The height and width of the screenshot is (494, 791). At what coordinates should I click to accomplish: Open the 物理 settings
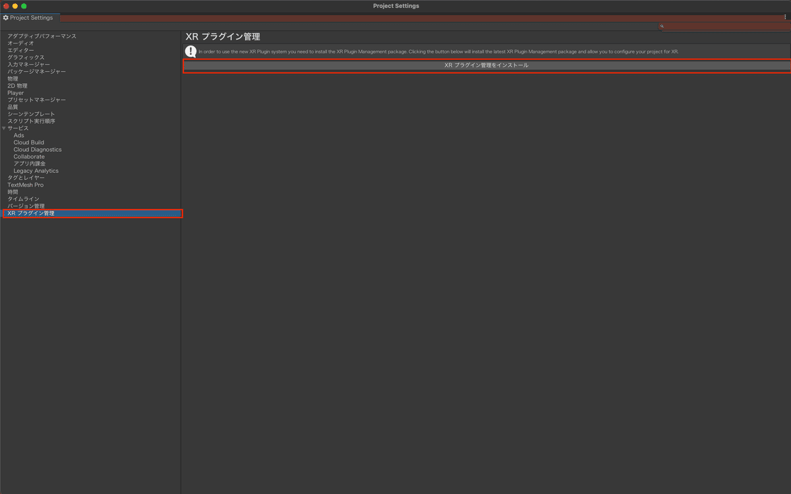point(13,78)
